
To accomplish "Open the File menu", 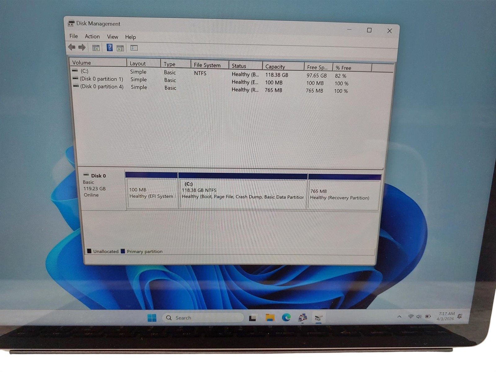I will tap(73, 36).
